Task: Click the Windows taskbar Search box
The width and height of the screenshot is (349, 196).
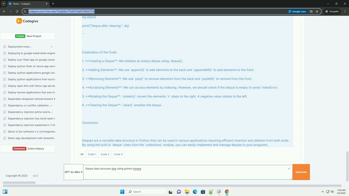Action: click(x=147, y=192)
